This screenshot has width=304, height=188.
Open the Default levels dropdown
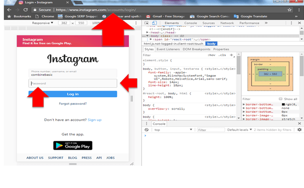pyautogui.click(x=239, y=130)
